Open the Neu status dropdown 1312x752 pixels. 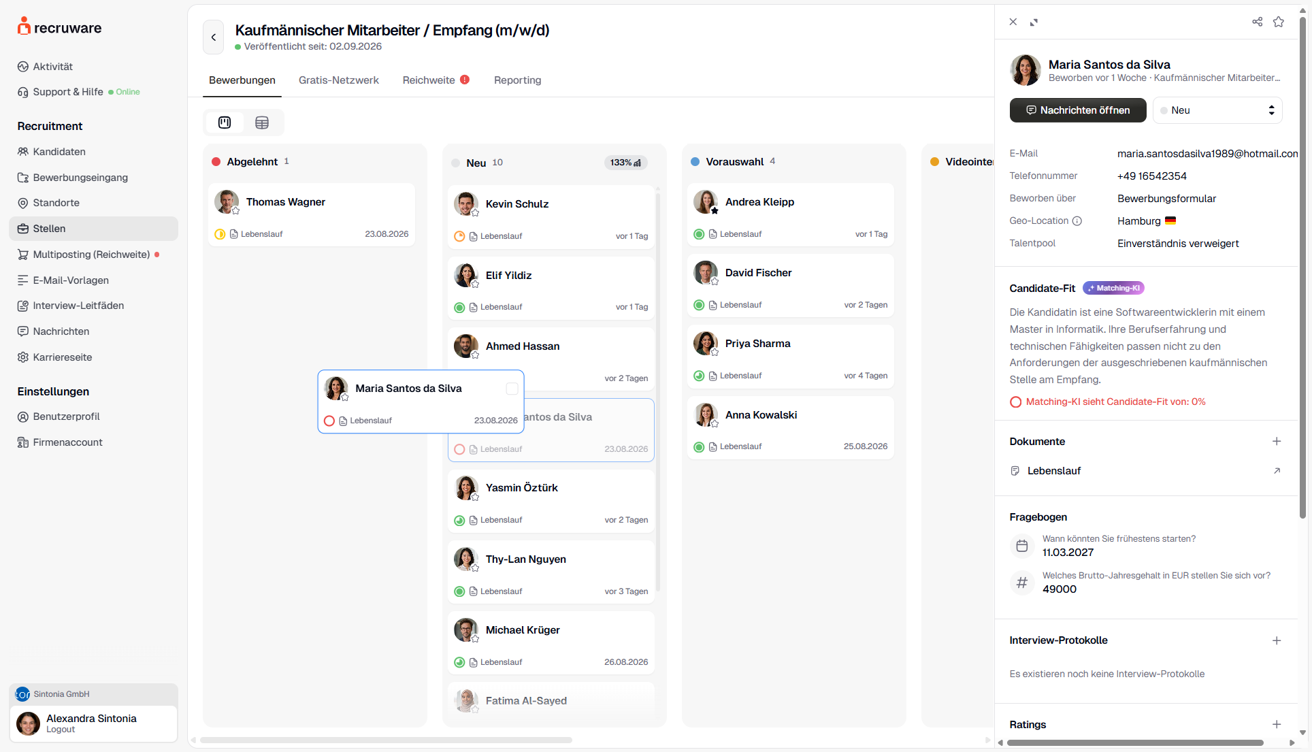tap(1217, 110)
